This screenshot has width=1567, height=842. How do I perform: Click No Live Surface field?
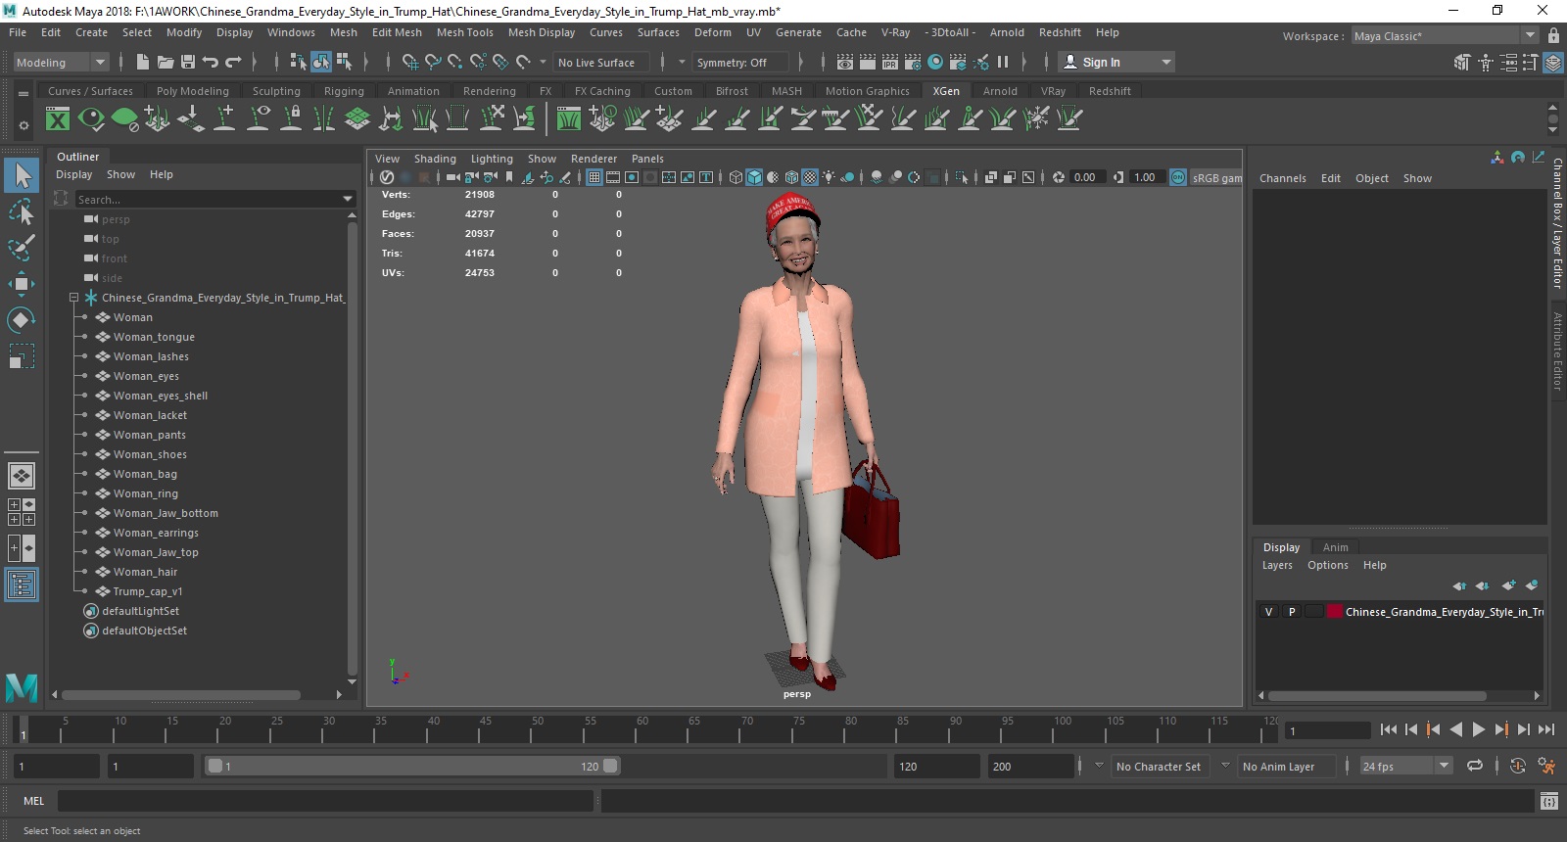coord(600,62)
